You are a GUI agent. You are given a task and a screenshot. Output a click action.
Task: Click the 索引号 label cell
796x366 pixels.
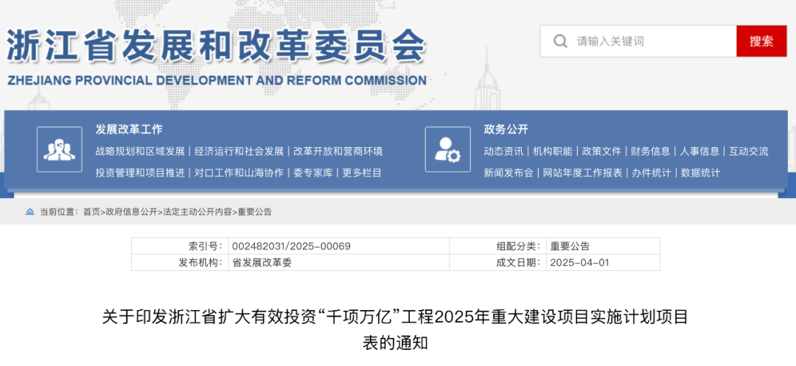point(181,247)
